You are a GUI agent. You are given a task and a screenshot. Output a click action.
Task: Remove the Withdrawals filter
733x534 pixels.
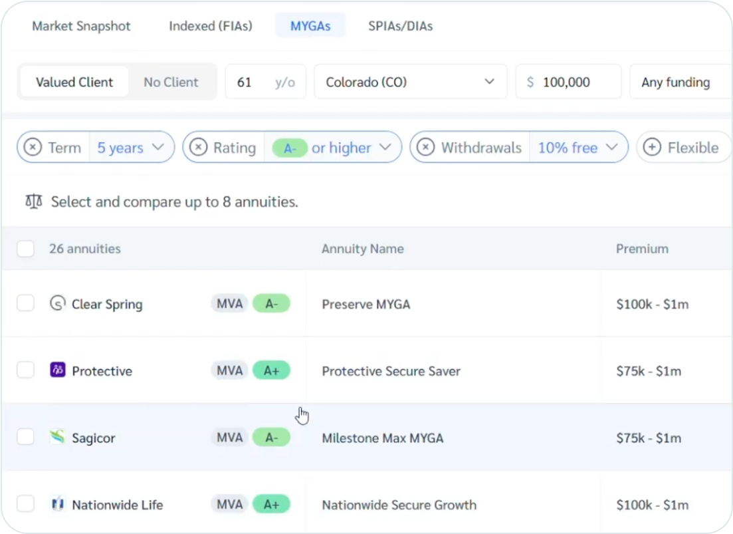click(x=425, y=147)
